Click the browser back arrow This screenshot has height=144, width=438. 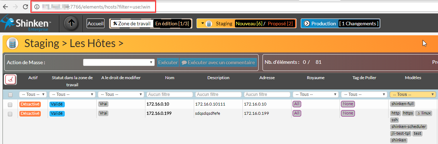coord(5,7)
